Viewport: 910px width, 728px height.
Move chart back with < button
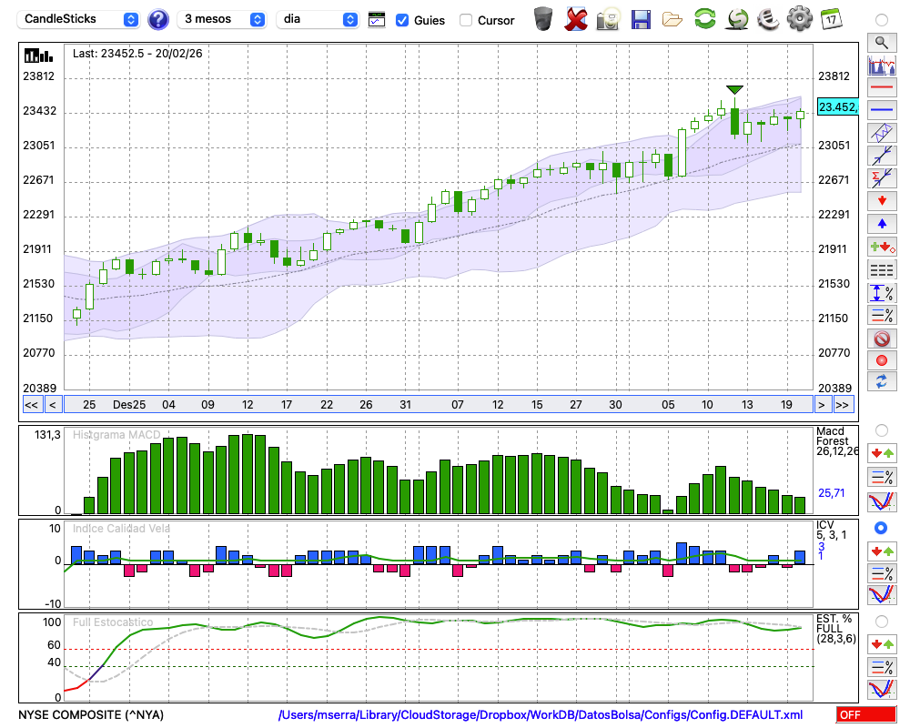(53, 405)
